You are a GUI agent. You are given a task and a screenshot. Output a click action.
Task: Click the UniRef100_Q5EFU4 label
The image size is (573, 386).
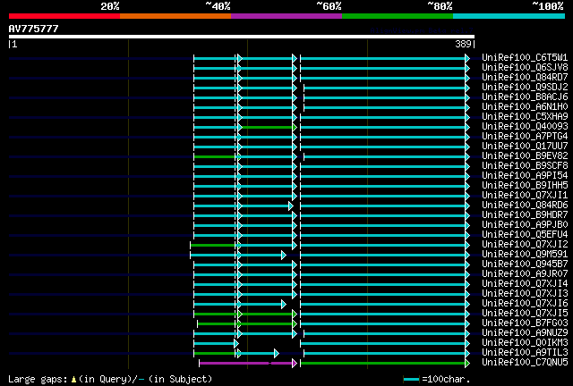[525, 235]
